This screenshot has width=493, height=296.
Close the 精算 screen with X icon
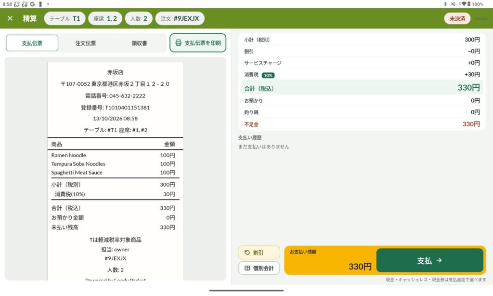pos(10,18)
